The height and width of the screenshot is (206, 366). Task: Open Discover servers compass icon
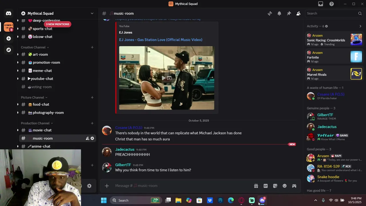9,50
